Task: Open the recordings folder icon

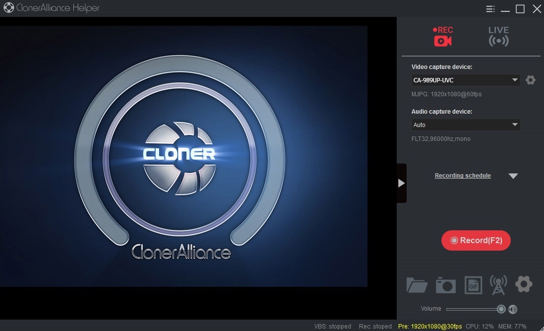Action: (417, 285)
